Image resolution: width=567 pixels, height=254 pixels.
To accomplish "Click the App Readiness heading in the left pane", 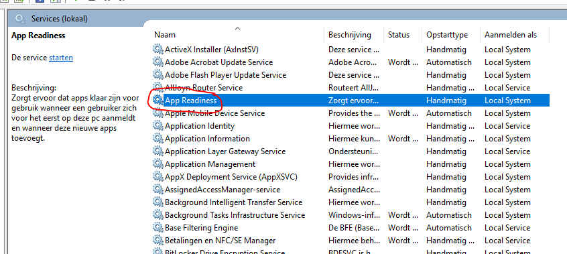I will (38, 35).
